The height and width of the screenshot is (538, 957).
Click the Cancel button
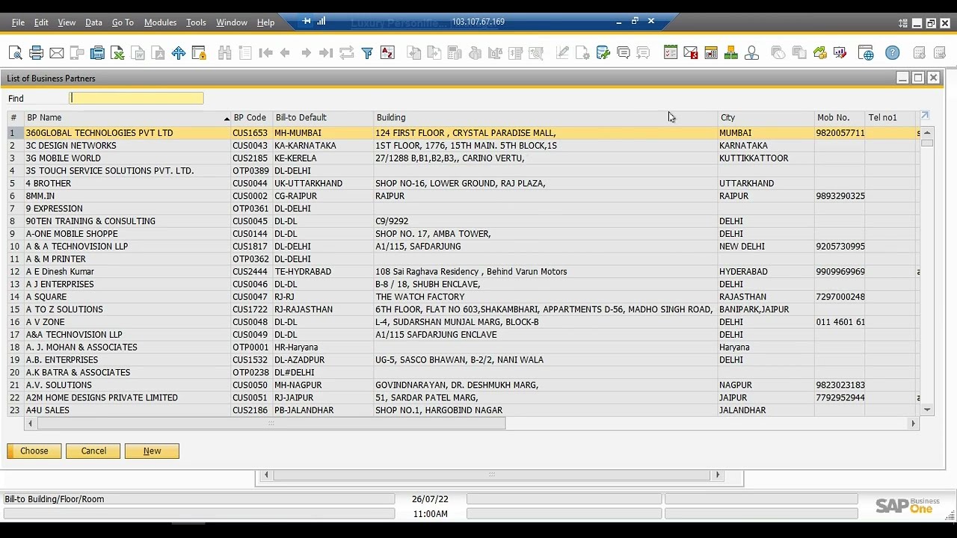coord(93,451)
